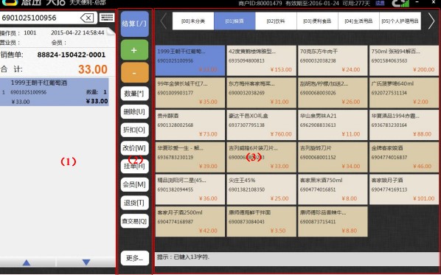
Task: Check the network signal icon in the title bar
Action: pos(400,4)
